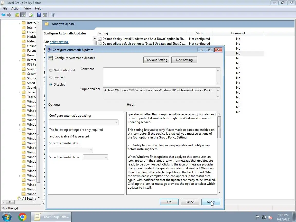Click the All Settings tree node icon
Image resolution: width=296 pixels, height=222 pixels.
(x=19, y=198)
